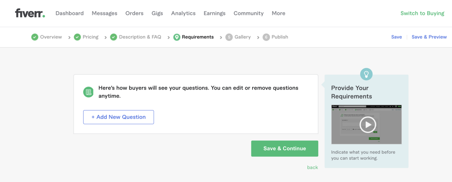Screen dimensions: 452x182
Task: Navigate to Earnings
Action: tap(214, 13)
